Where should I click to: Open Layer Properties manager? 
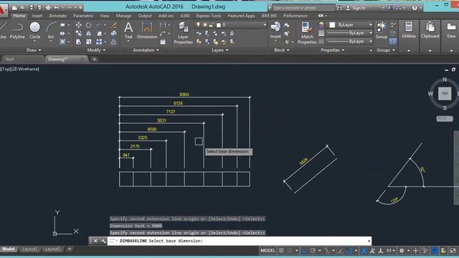pos(184,33)
